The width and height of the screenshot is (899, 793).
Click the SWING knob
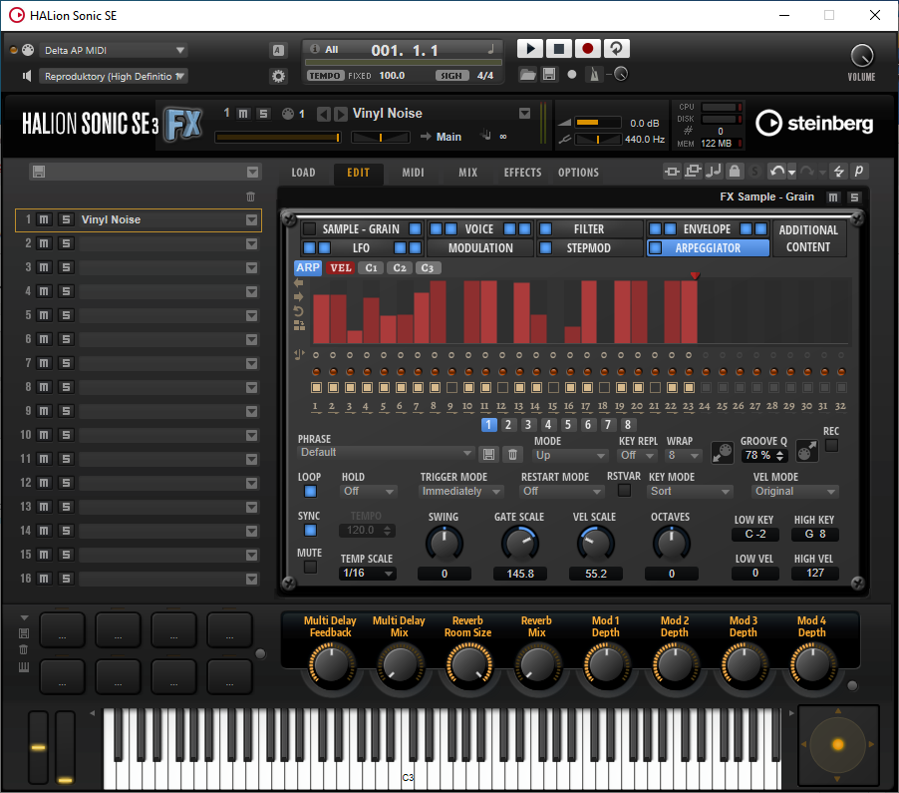445,544
